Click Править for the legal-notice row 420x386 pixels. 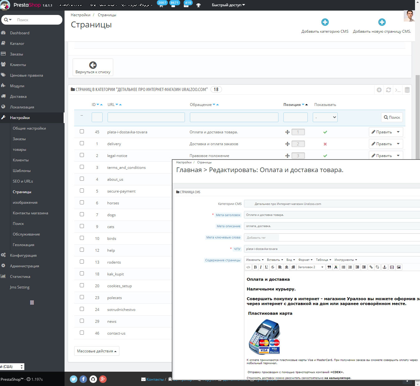pos(382,155)
